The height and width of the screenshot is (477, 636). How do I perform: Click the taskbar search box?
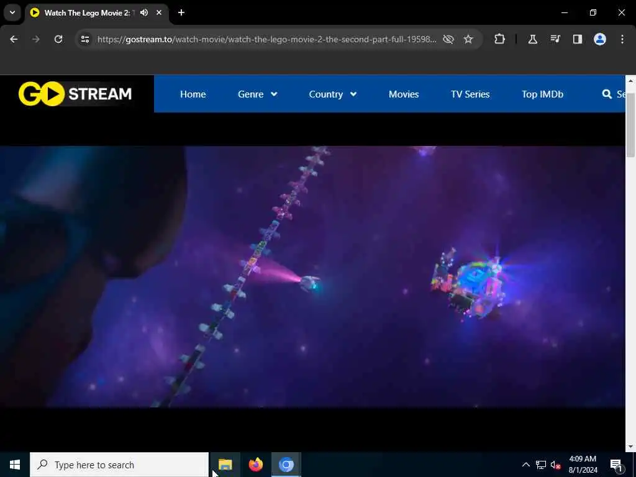point(119,465)
